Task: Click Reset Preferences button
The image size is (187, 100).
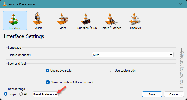Action: click(46, 94)
